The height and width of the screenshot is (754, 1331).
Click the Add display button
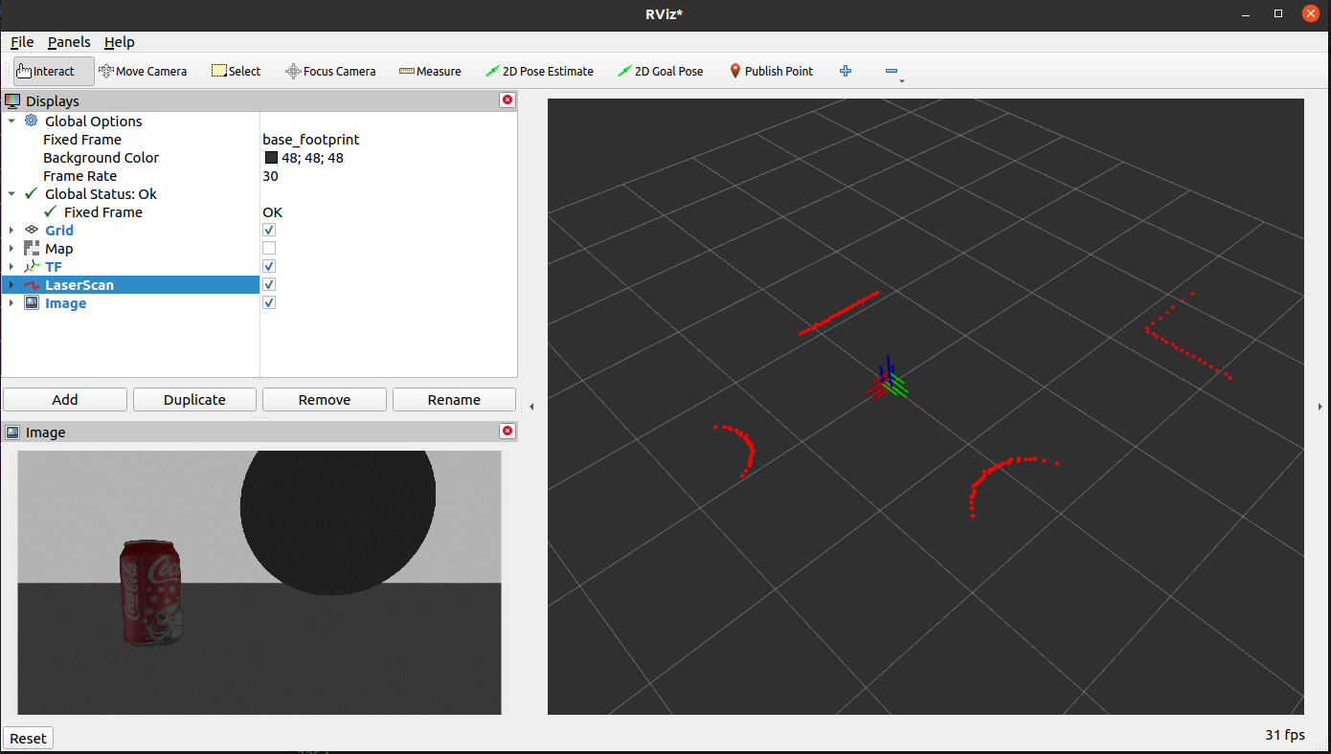tap(65, 400)
